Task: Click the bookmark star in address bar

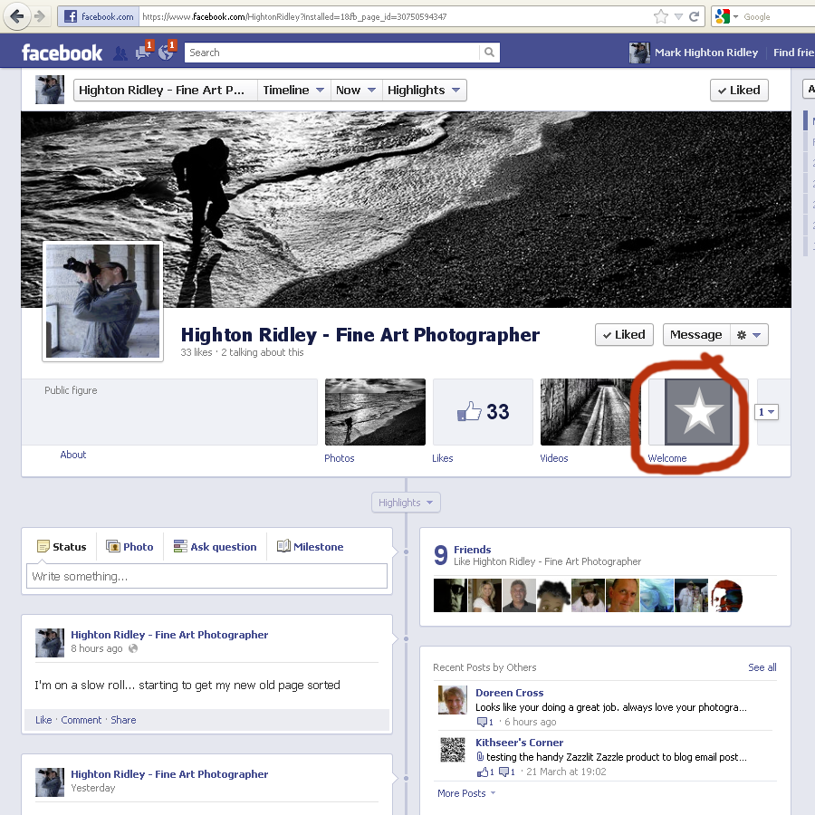Action: click(x=661, y=16)
